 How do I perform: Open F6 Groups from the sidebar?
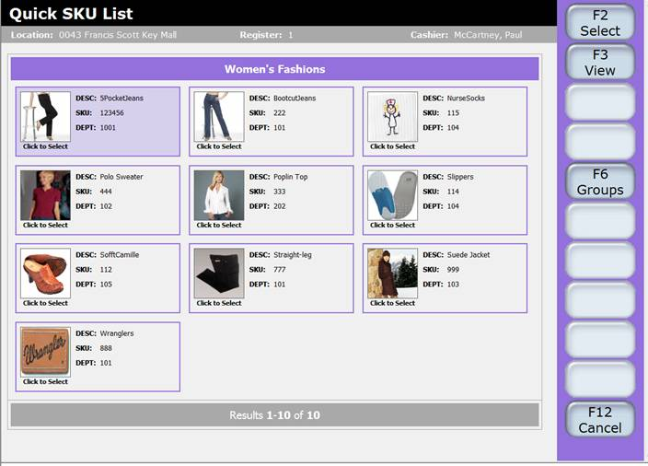[x=600, y=181]
